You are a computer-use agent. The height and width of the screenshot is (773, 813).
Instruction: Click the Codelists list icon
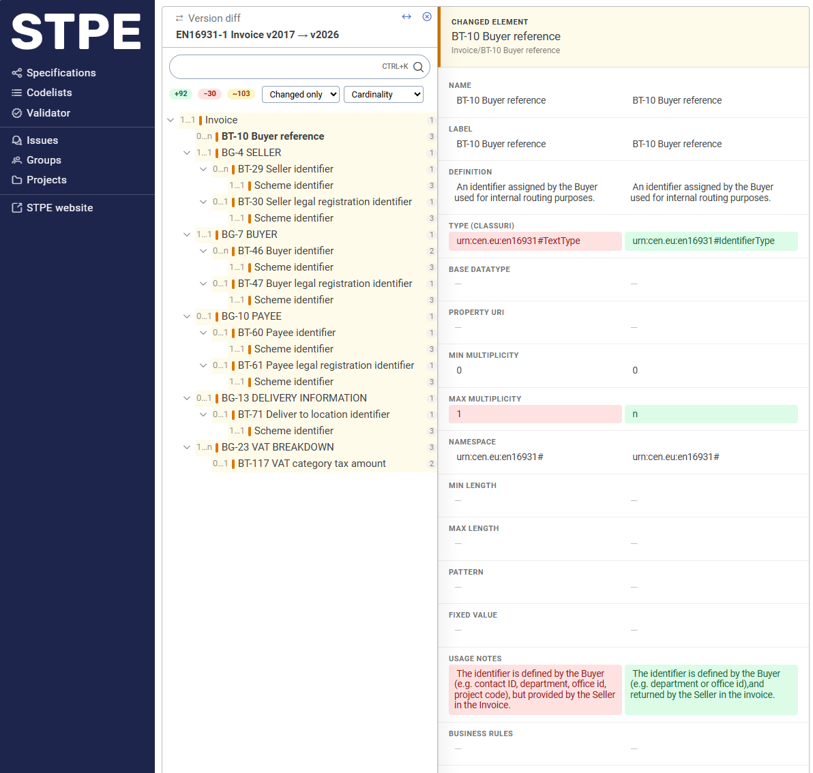click(17, 93)
